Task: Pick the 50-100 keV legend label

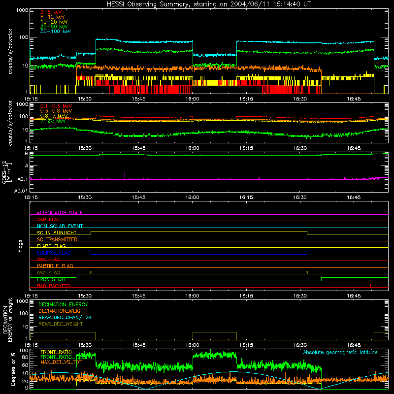Action: [56, 32]
